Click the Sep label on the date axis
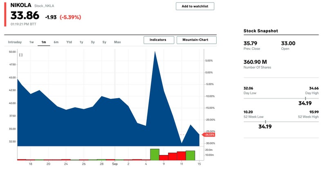Image resolution: width=323 pixels, height=177 pixels. pos(115,164)
